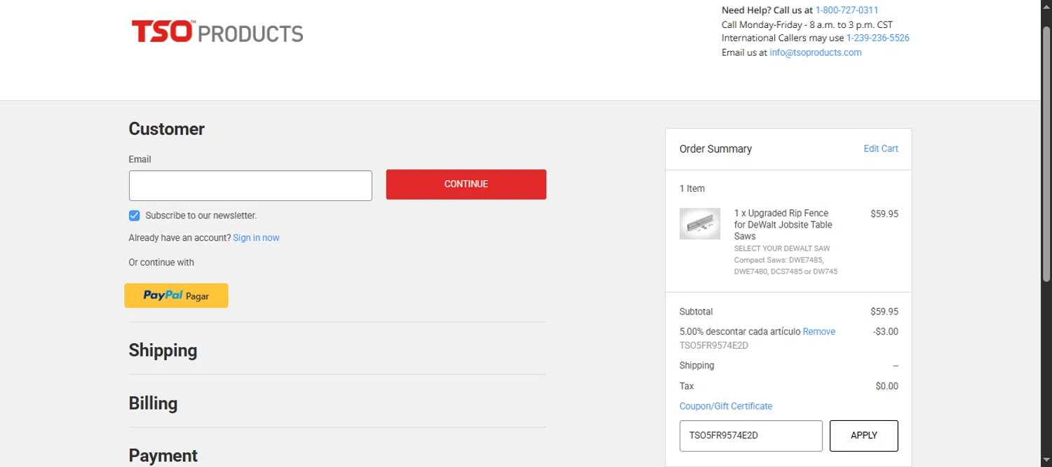Open the Edit Cart link
This screenshot has height=467, width=1052.
click(881, 148)
